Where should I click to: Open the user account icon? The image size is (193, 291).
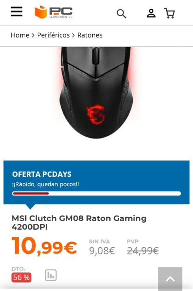[151, 13]
